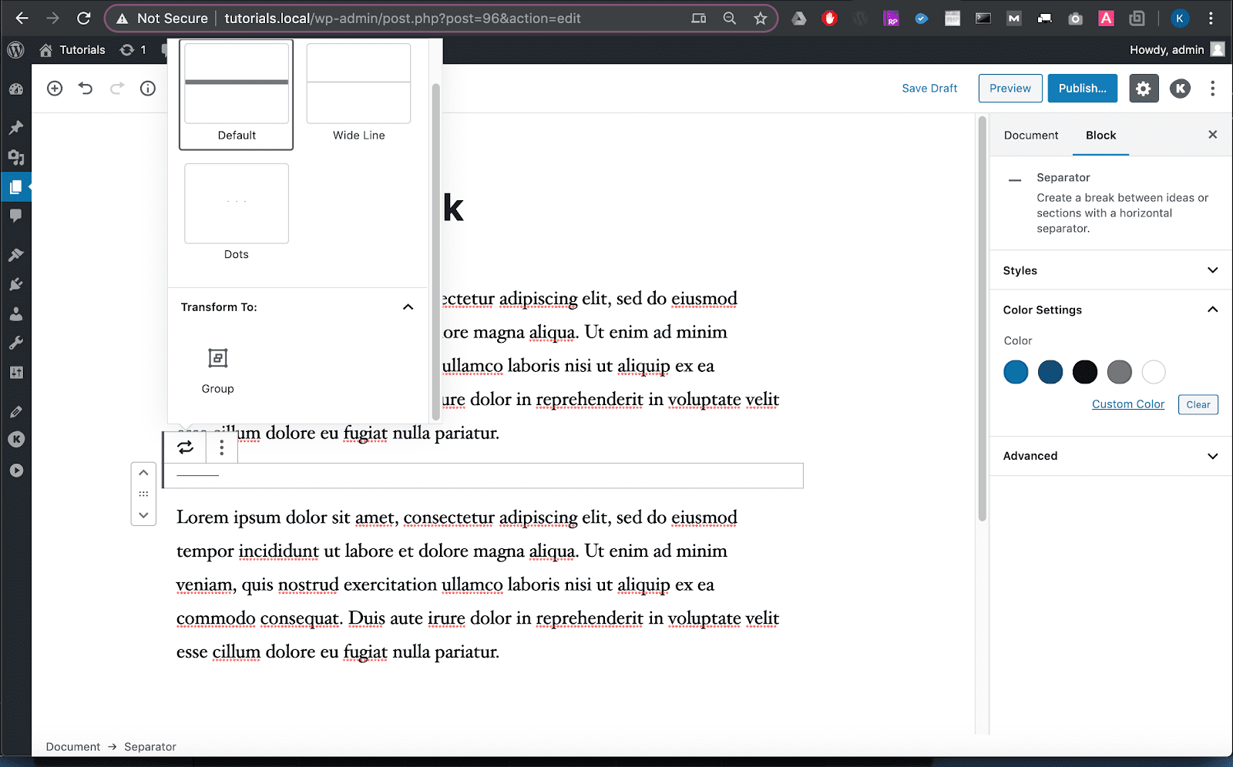Image resolution: width=1233 pixels, height=767 pixels.
Task: Pick the black color swatch
Action: coord(1084,372)
